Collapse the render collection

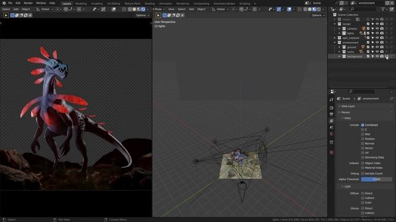(x=335, y=24)
